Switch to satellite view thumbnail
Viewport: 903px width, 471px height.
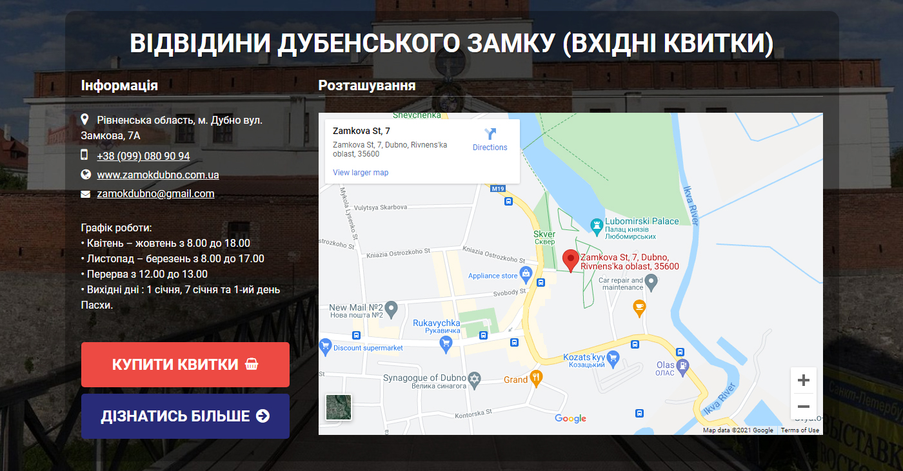click(x=339, y=407)
